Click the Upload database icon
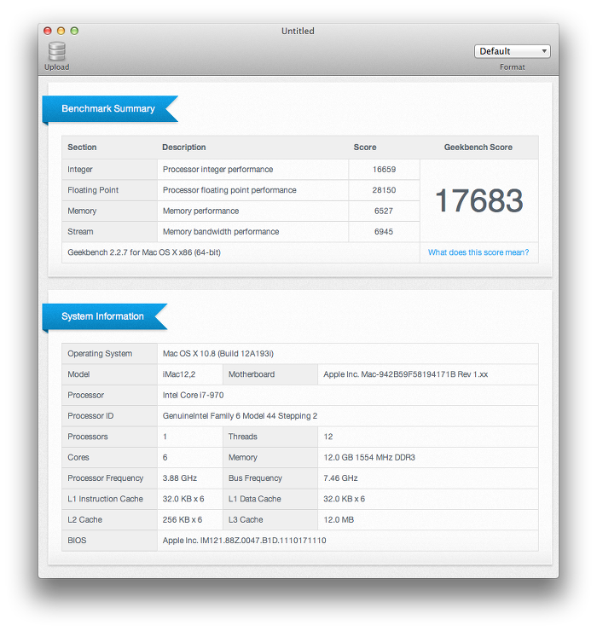Screen dimensions: 597x631 [x=57, y=51]
